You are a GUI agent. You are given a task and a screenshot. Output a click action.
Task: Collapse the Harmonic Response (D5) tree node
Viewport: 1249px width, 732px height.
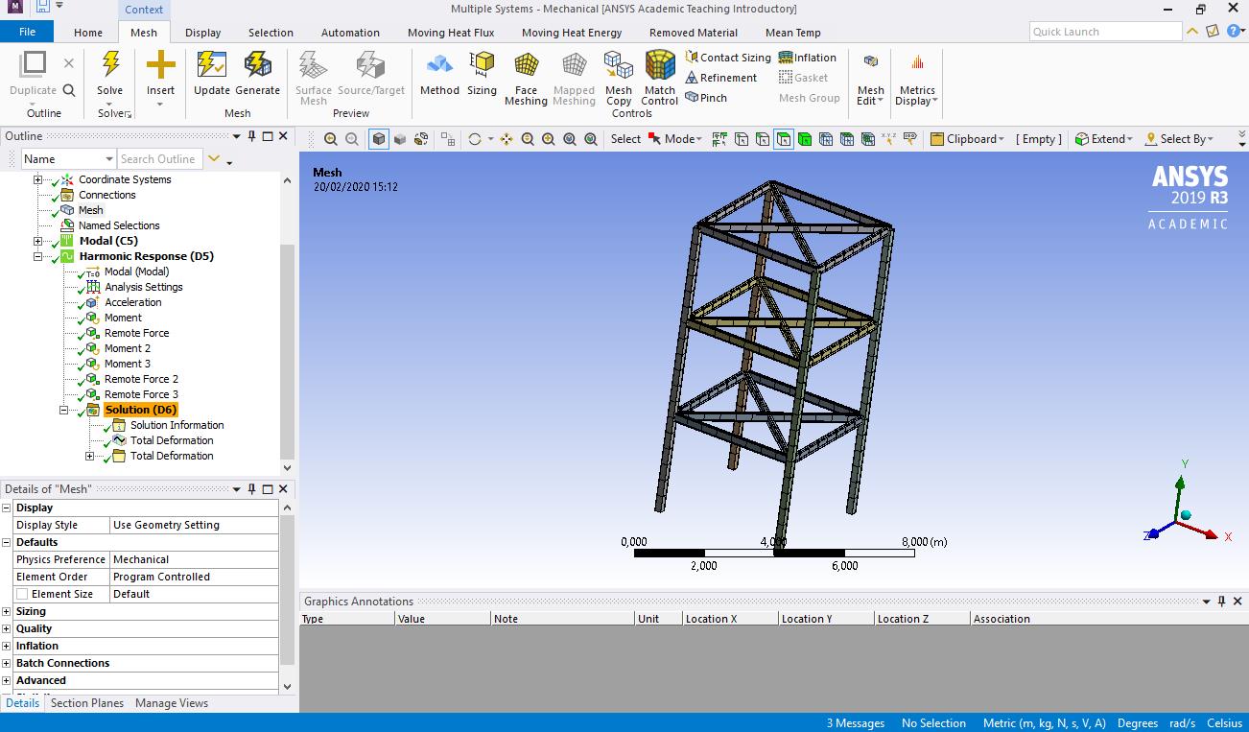coord(38,256)
